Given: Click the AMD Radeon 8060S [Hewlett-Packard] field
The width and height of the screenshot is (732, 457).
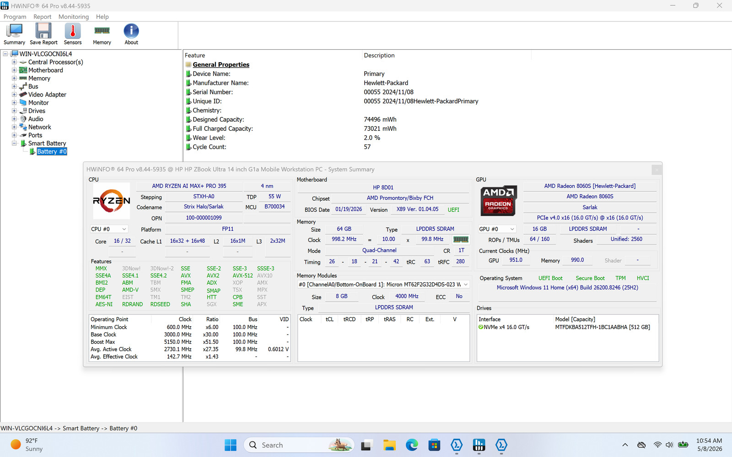Looking at the screenshot, I should coord(590,186).
